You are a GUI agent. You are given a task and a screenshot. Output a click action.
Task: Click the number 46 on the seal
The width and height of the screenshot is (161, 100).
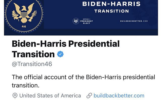24,26
